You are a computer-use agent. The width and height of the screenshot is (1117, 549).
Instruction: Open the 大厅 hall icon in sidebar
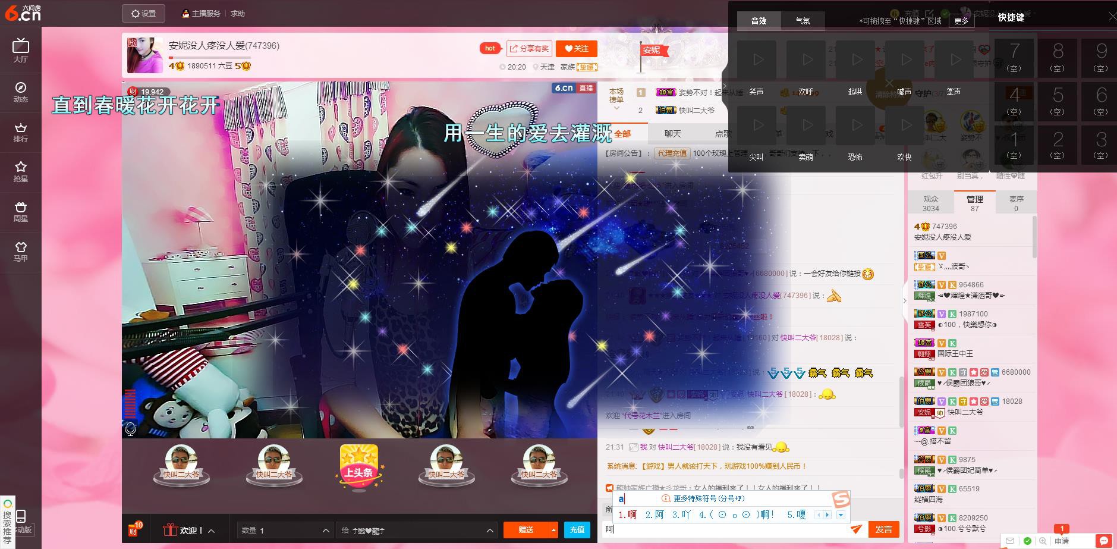click(x=20, y=50)
